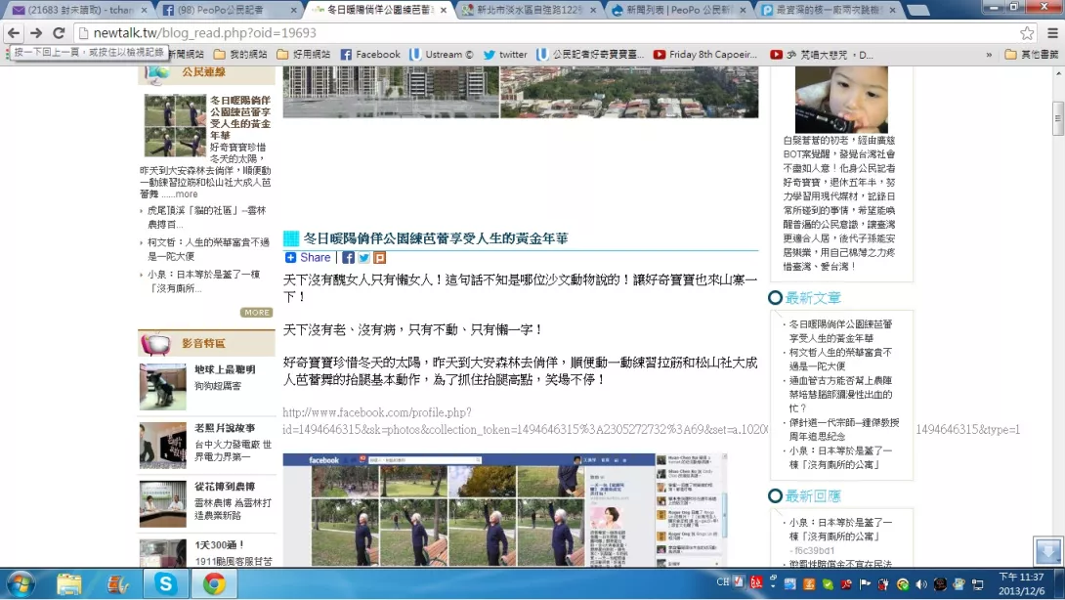Click the Facebook photo album screenshot image
The height and width of the screenshot is (600, 1065).
click(x=504, y=510)
